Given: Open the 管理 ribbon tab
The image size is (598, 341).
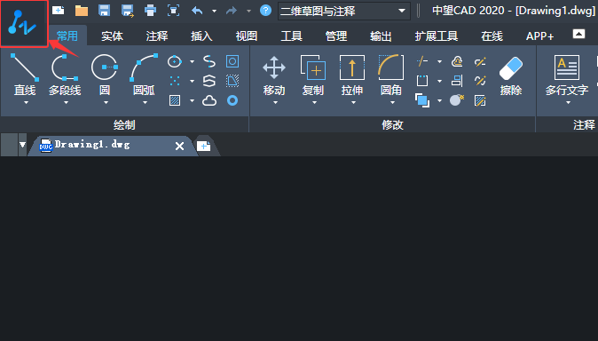Looking at the screenshot, I should click(336, 36).
